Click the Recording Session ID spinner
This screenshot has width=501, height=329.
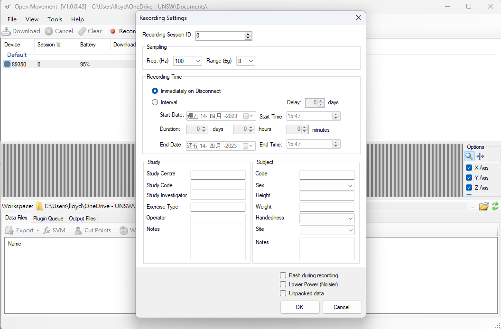(x=248, y=36)
